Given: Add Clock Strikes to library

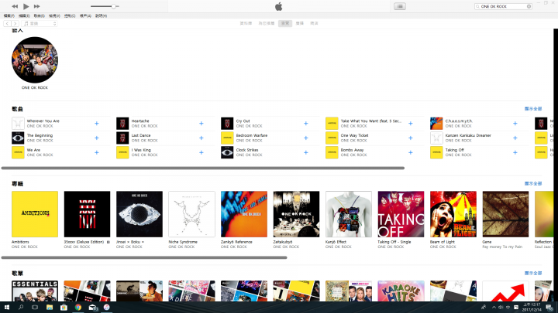Looking at the screenshot, I should coord(305,152).
